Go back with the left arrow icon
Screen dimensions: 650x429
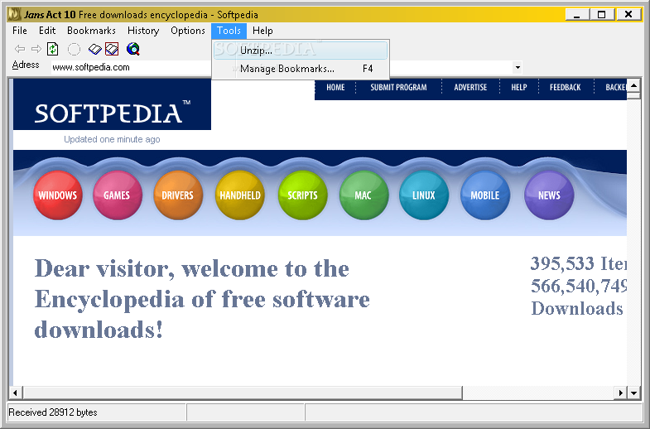coord(20,49)
